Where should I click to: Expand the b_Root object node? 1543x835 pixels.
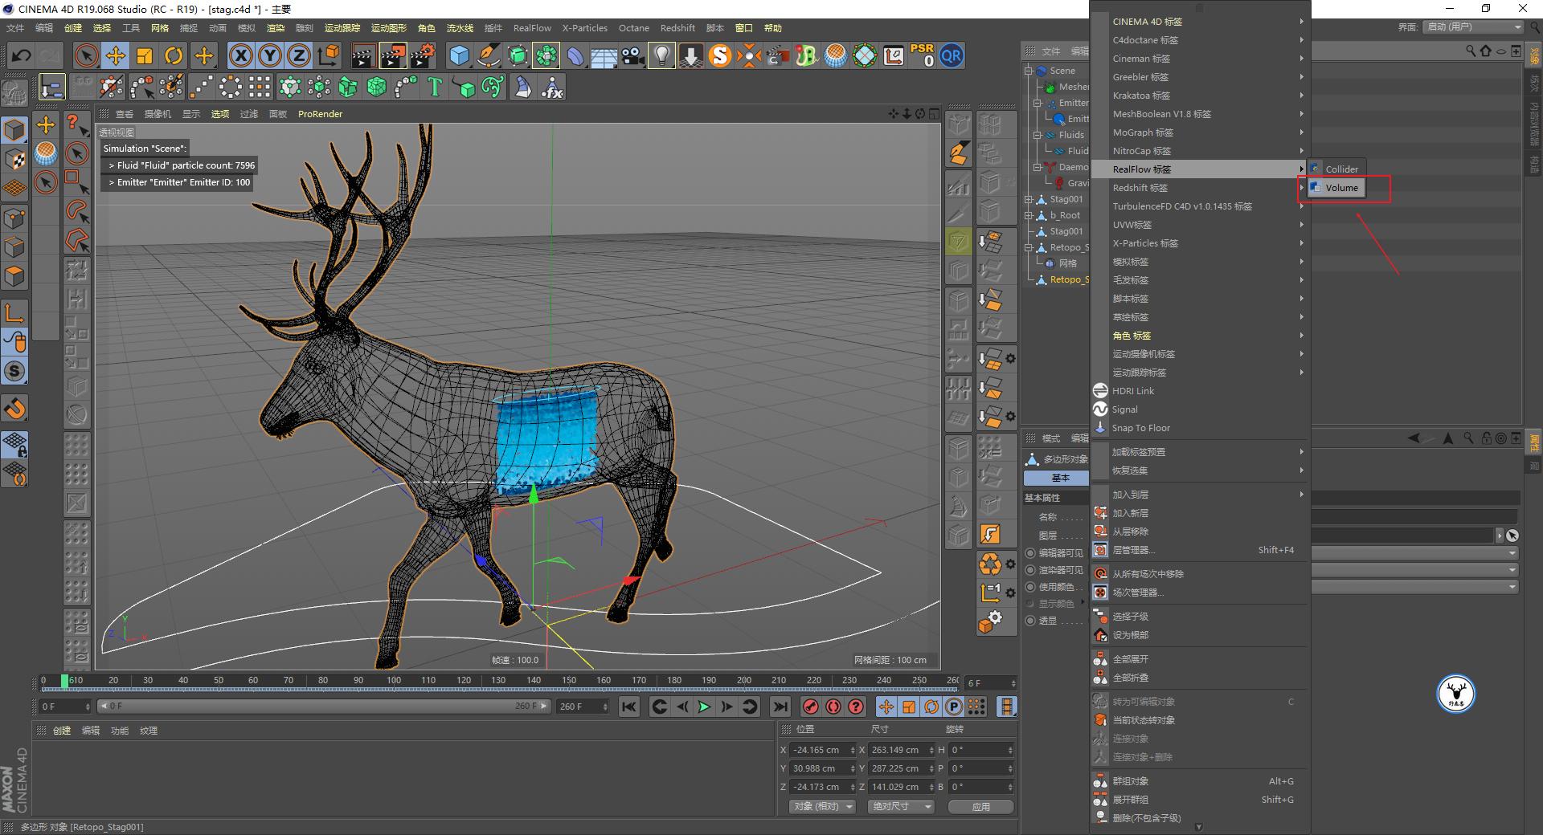tap(1029, 215)
